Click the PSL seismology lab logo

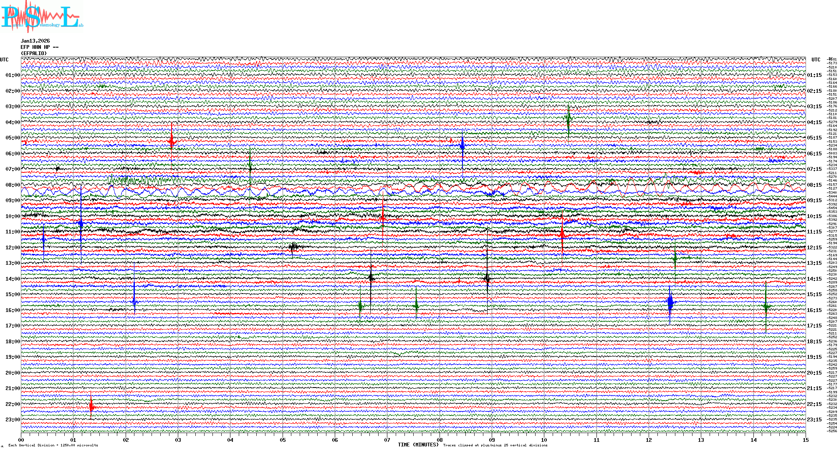click(x=41, y=17)
